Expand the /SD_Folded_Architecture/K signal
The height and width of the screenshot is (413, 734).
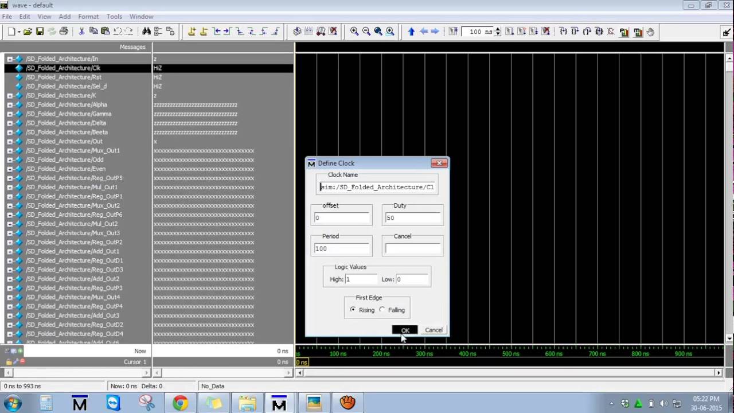[10, 95]
